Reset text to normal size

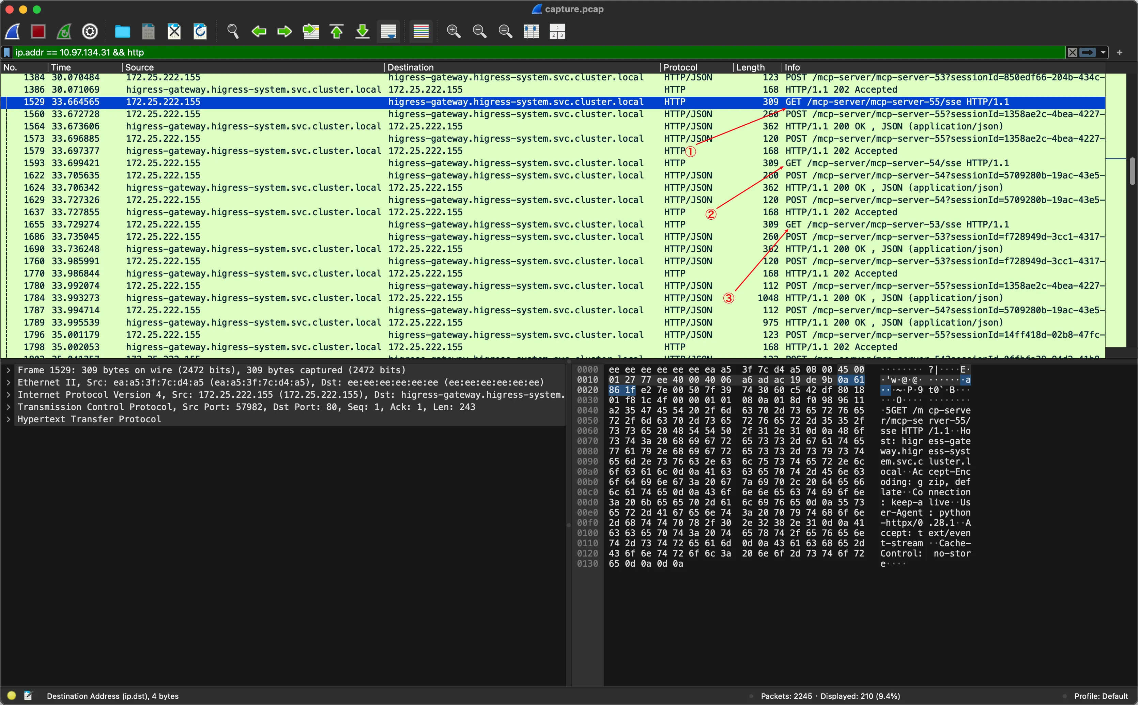[x=506, y=31]
